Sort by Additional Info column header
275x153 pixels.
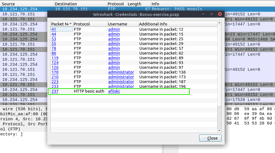pyautogui.click(x=178, y=24)
